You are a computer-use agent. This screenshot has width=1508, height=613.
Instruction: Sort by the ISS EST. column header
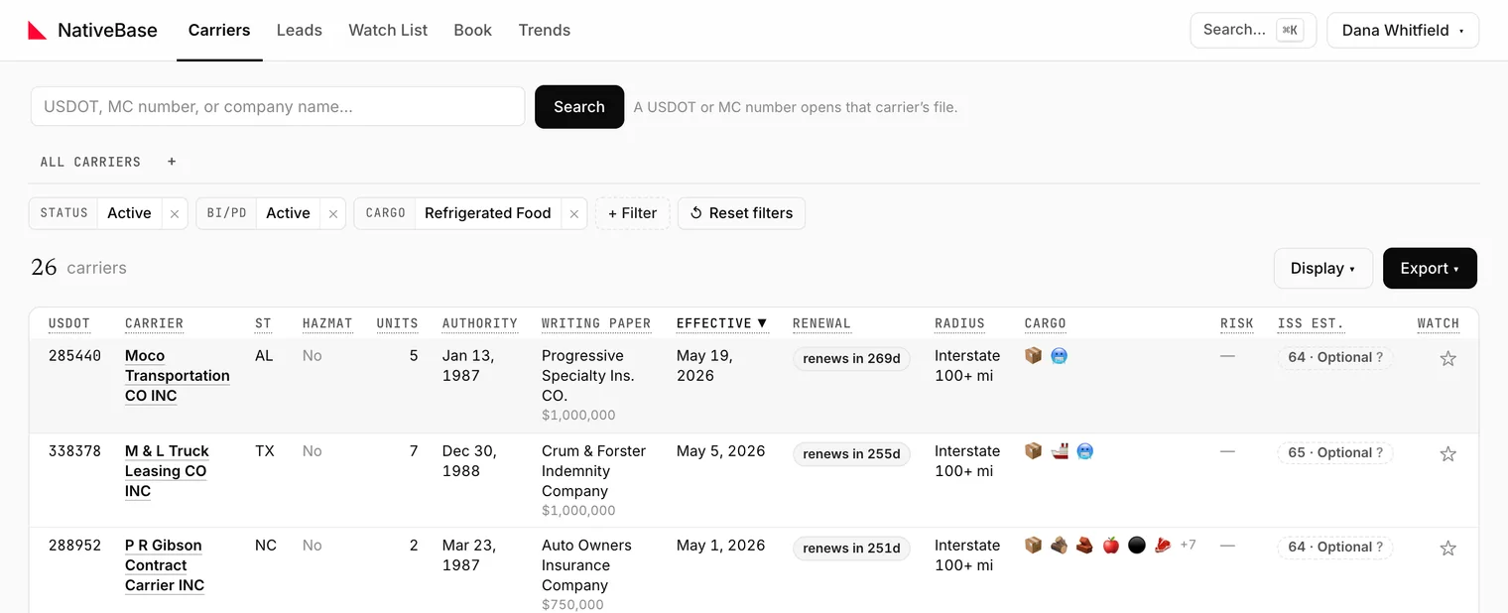pyautogui.click(x=1311, y=323)
